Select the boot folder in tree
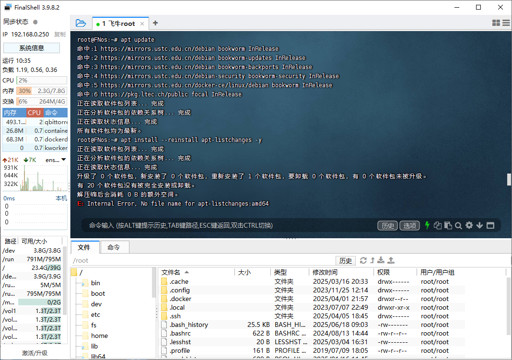 click(93, 293)
